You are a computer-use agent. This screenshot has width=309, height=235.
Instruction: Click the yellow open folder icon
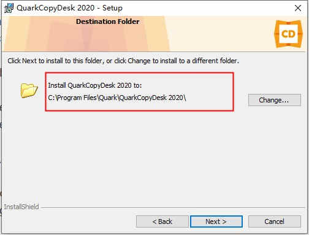29,90
